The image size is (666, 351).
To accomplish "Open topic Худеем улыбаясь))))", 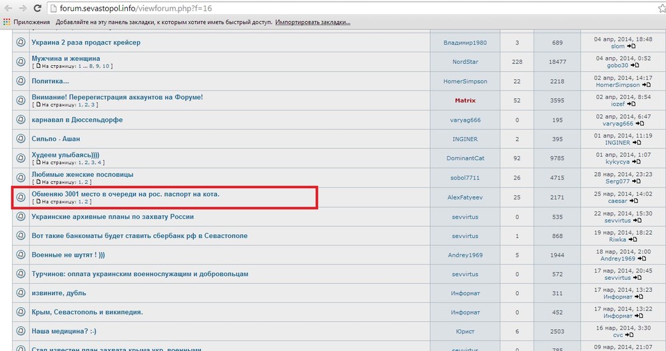I will [65, 155].
